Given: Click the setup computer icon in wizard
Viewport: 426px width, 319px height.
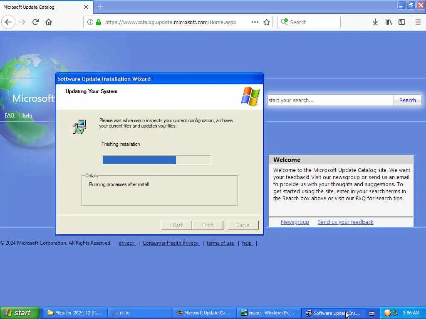Looking at the screenshot, I should point(79,127).
